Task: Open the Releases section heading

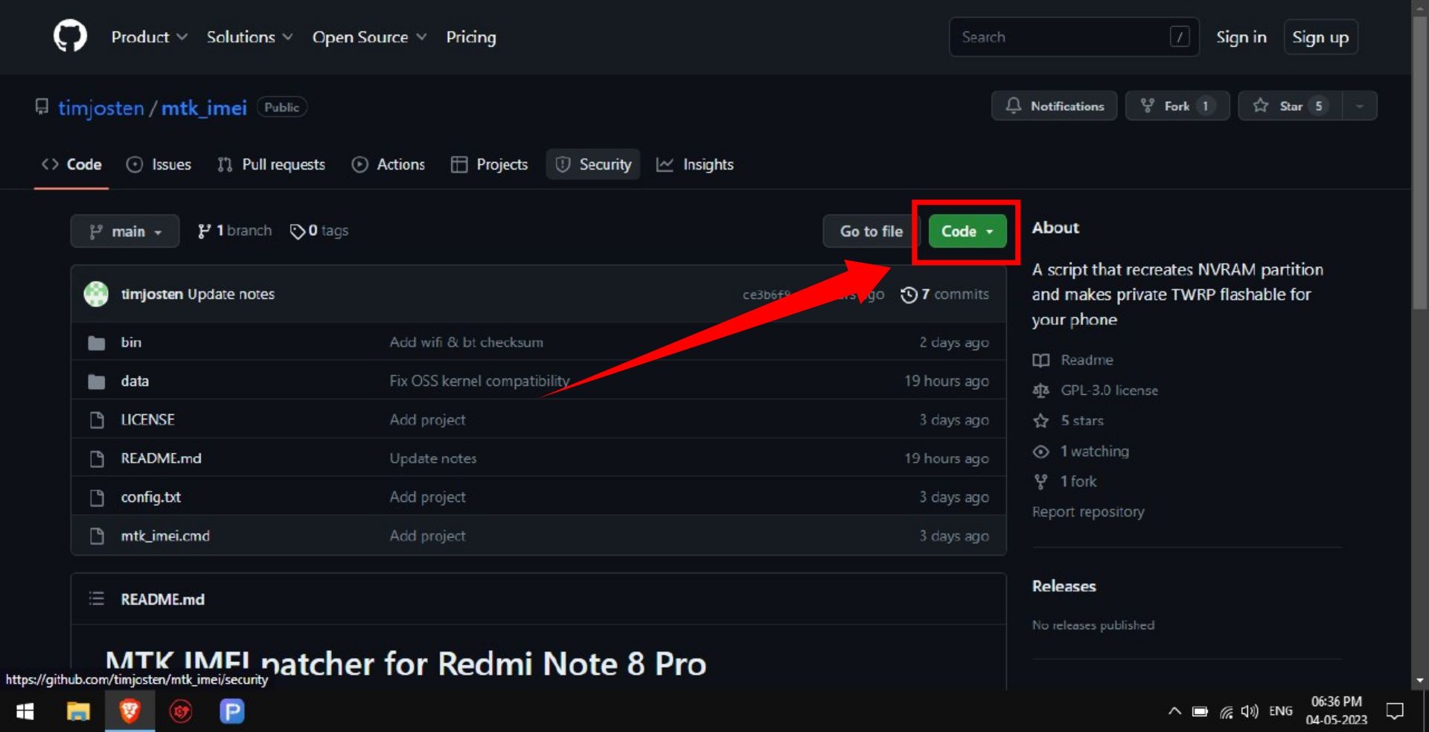Action: click(x=1064, y=586)
